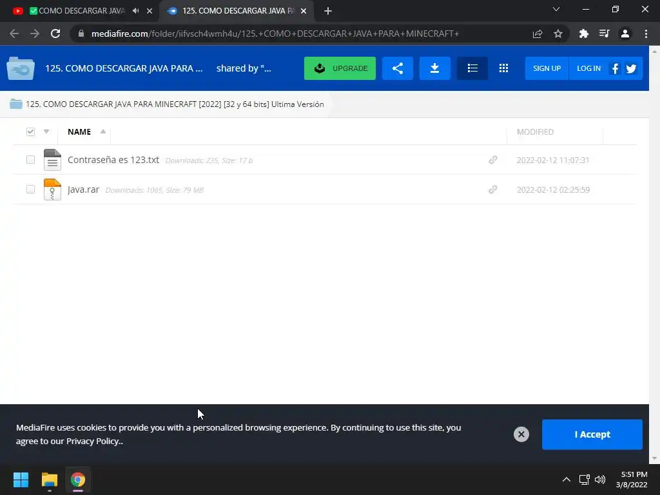Click the address bar URL field

pyautogui.click(x=275, y=34)
